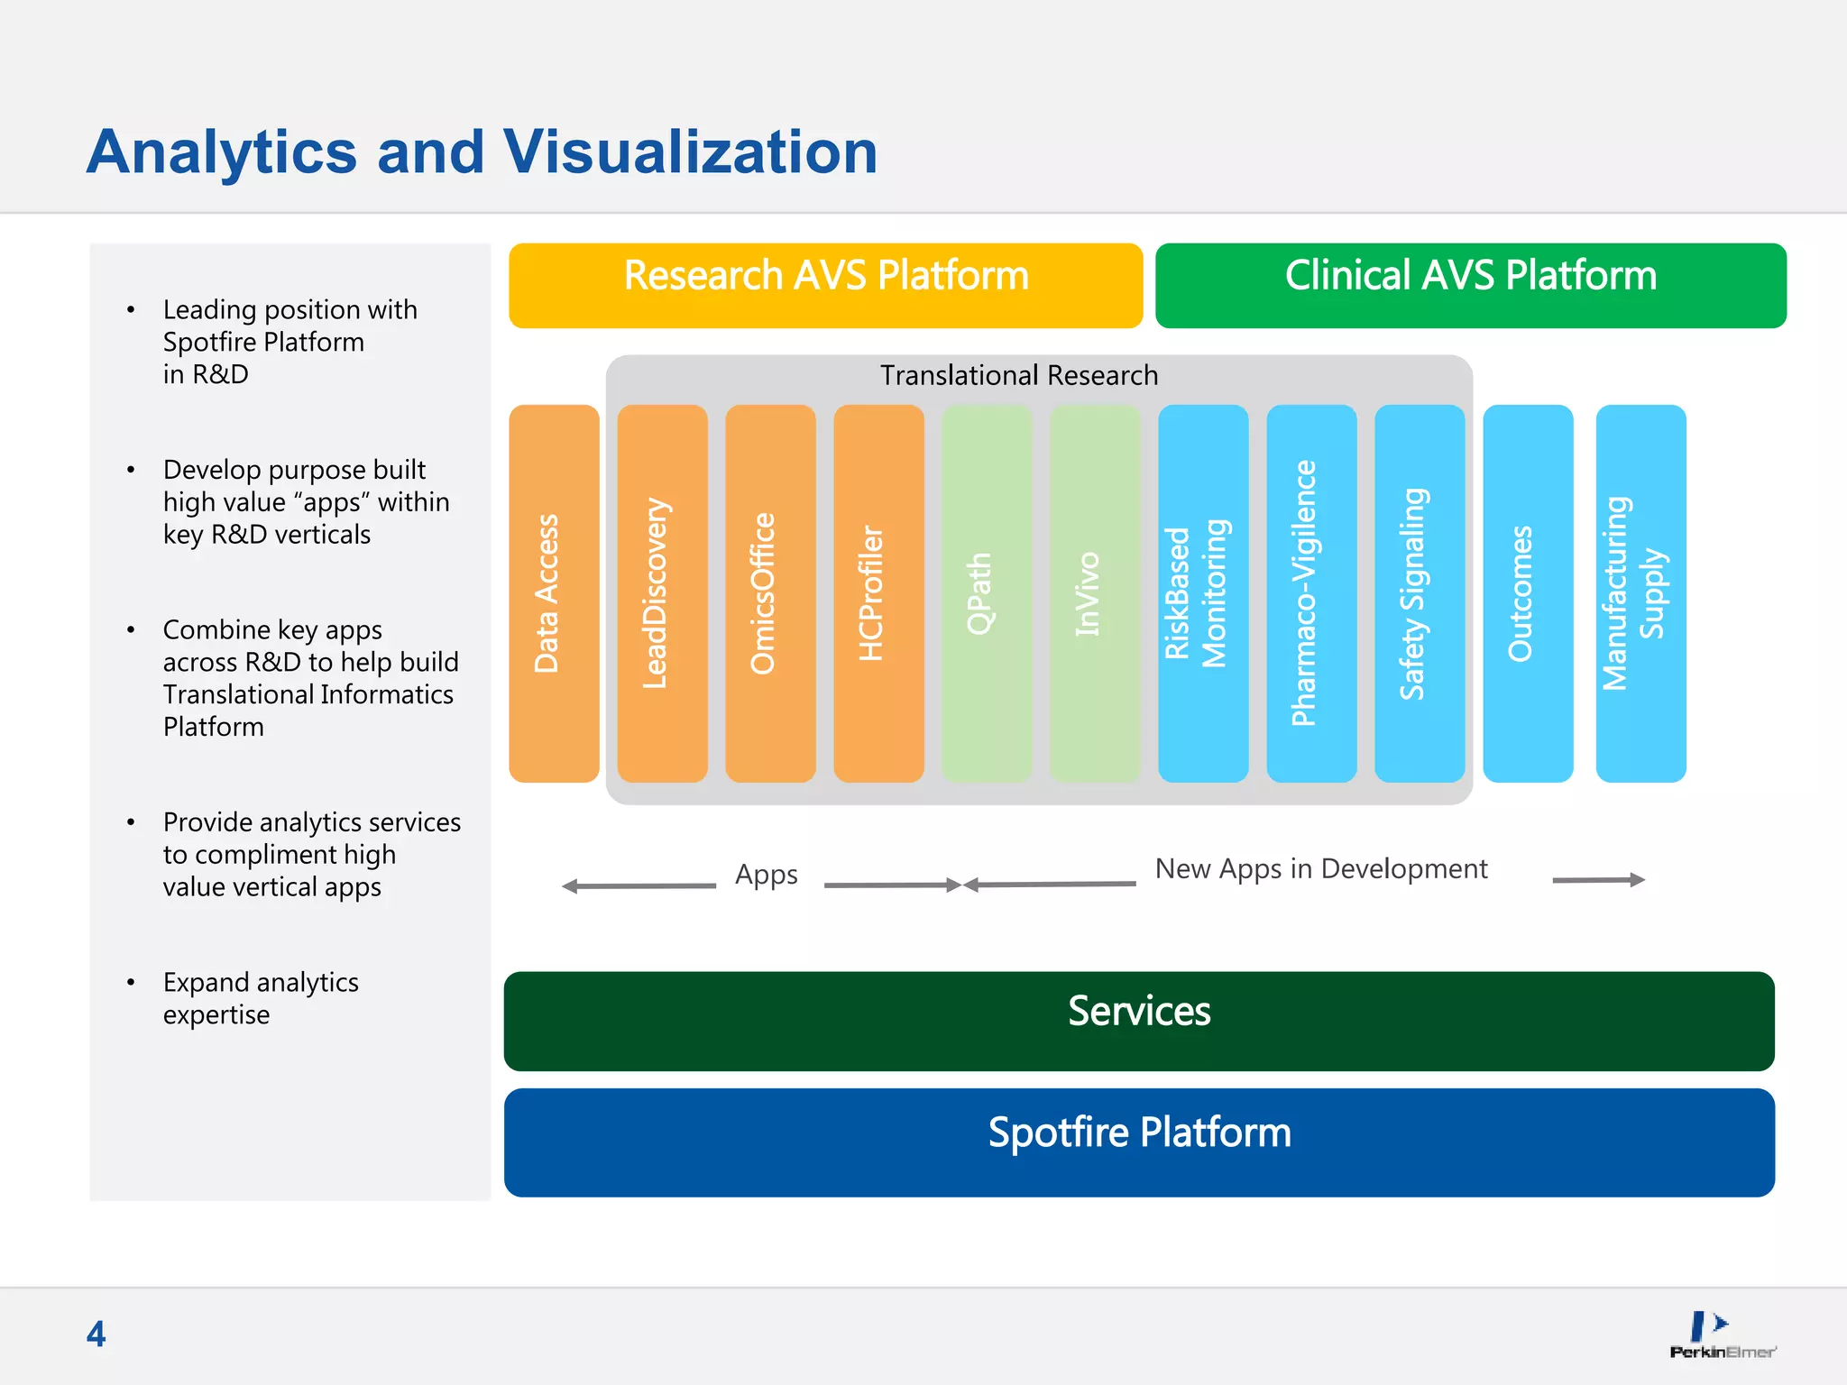Click the 'New Apps in Development' label

pyautogui.click(x=1321, y=868)
